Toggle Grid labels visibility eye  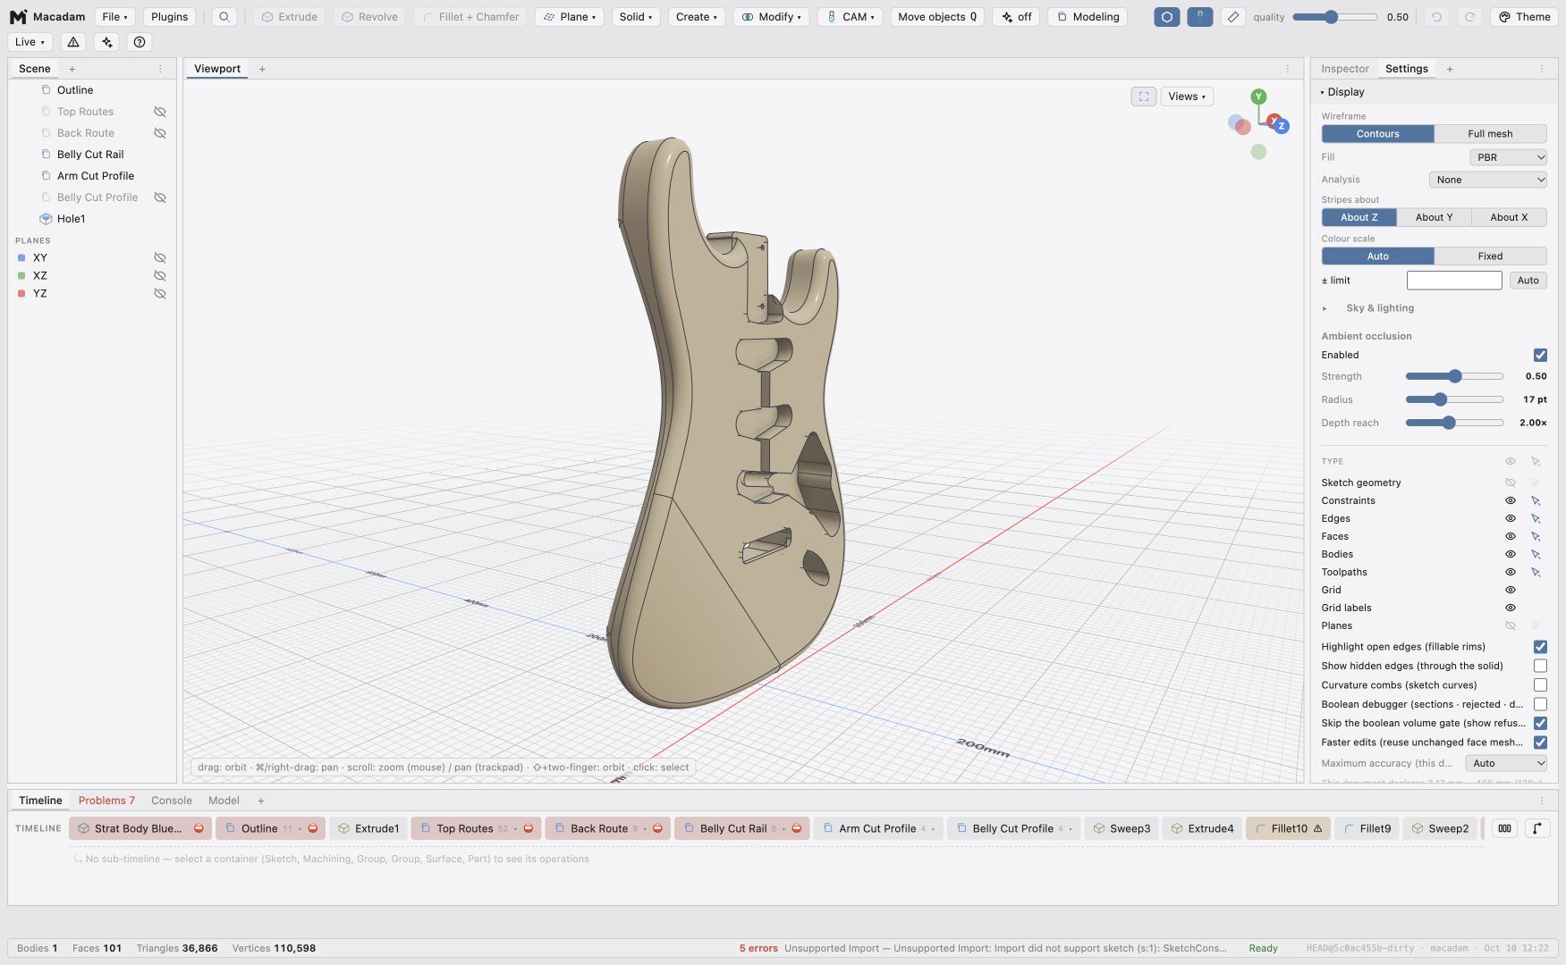(x=1511, y=608)
